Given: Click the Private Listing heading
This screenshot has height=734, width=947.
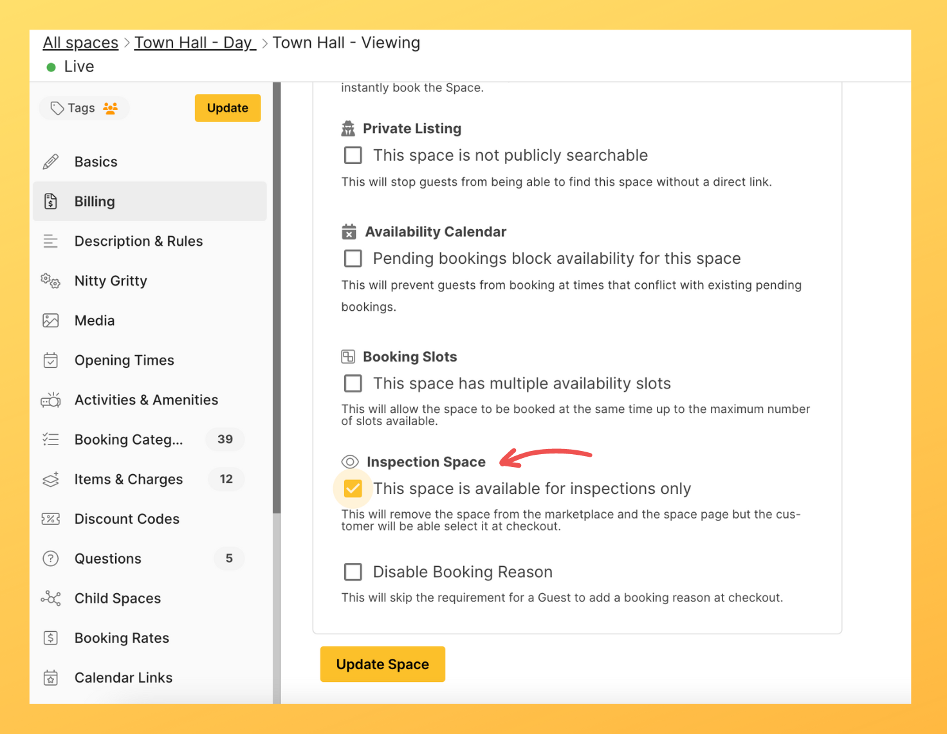Looking at the screenshot, I should tap(412, 129).
